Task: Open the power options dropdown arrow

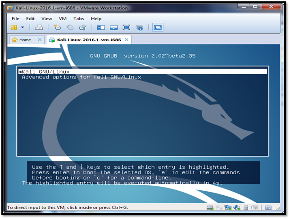Action: 23,27
